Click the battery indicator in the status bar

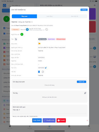96,1
